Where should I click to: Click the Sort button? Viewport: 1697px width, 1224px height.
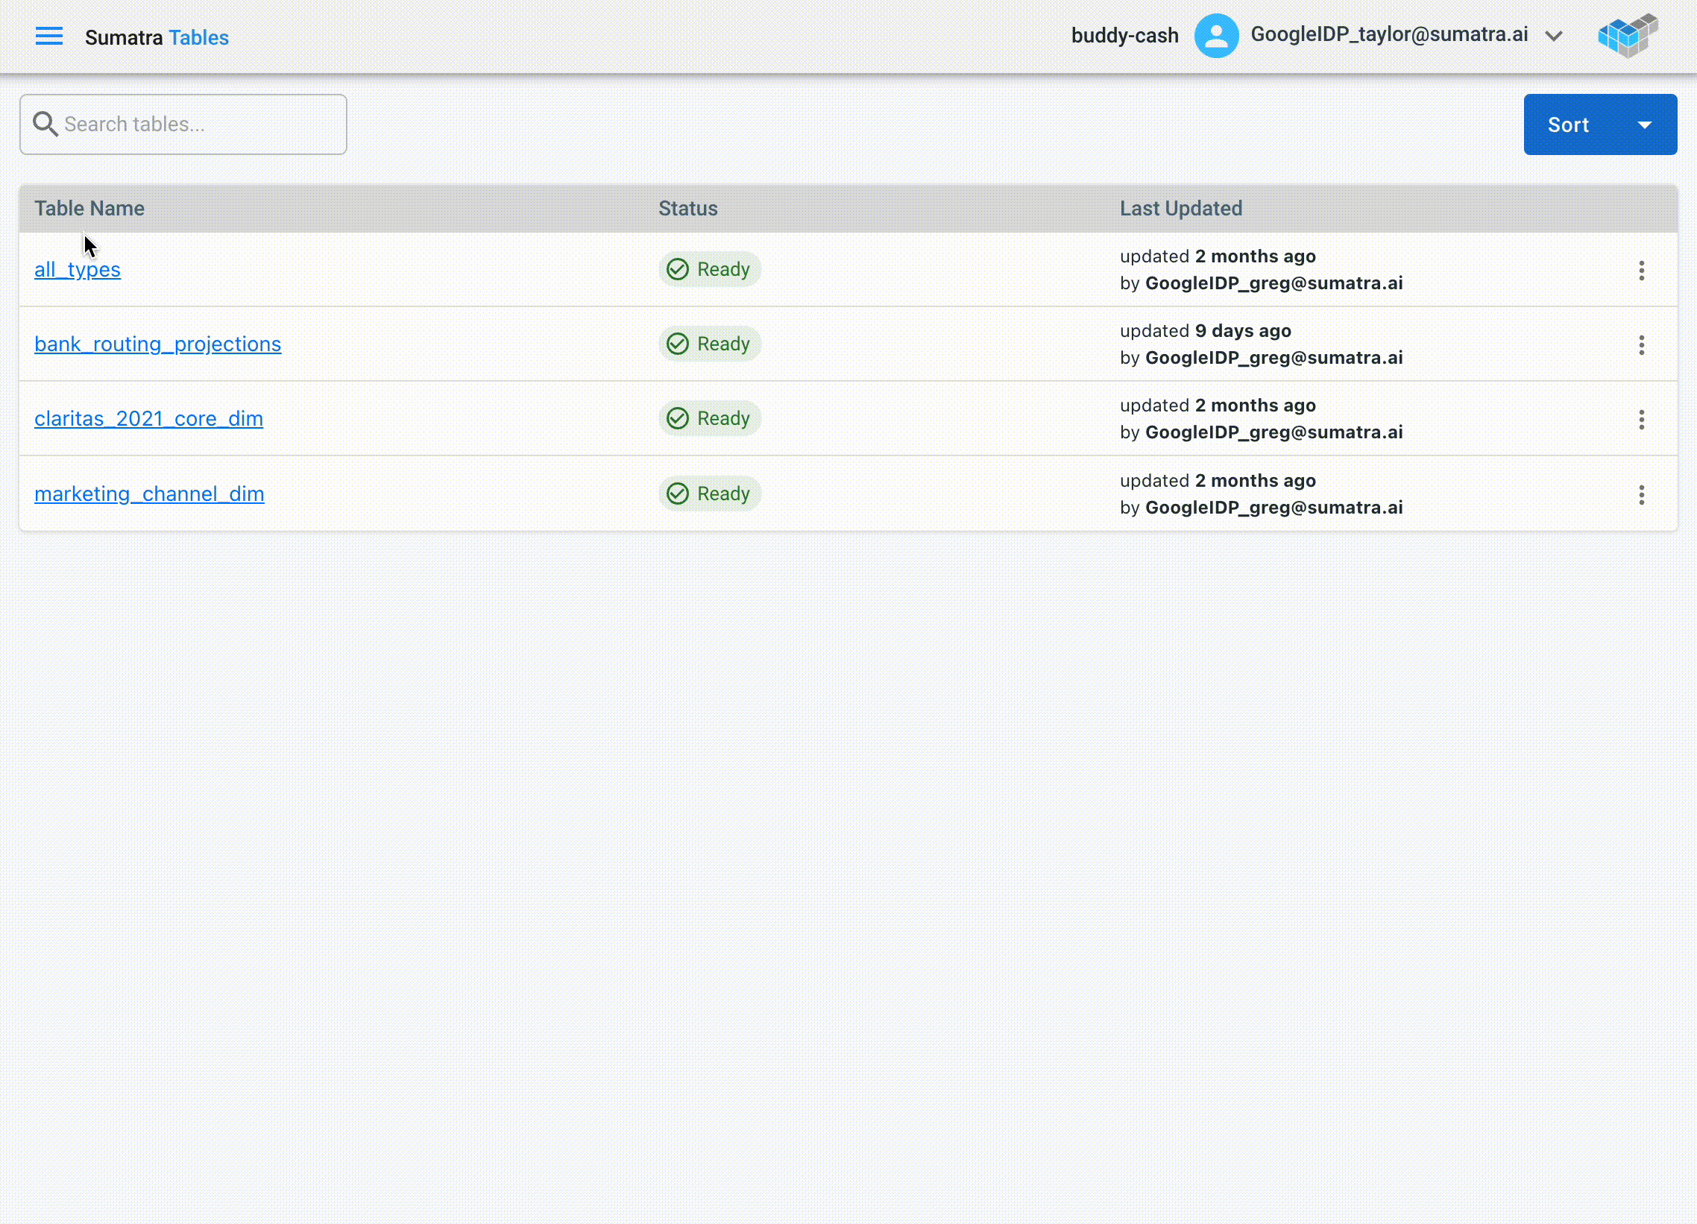click(x=1567, y=125)
